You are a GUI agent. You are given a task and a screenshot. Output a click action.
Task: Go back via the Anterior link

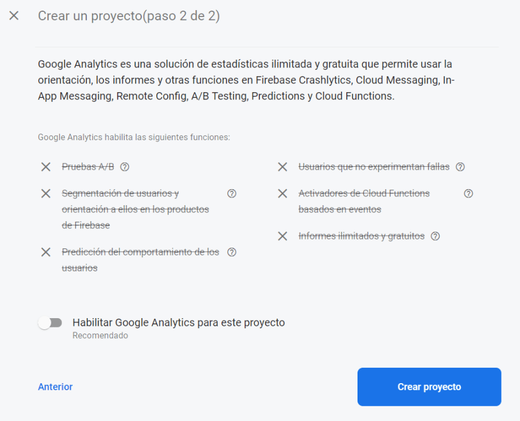pos(55,387)
